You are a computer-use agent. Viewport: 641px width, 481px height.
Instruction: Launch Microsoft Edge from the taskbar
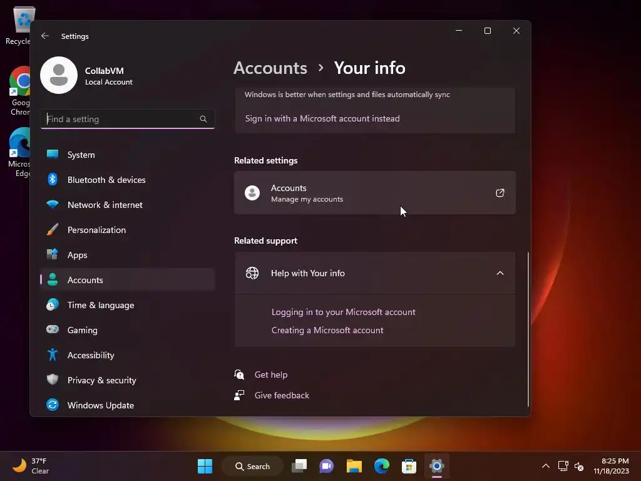pos(381,466)
